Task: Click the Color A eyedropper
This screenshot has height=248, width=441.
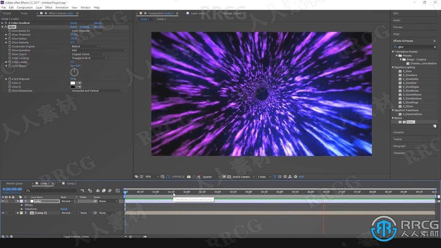Action: point(79,83)
